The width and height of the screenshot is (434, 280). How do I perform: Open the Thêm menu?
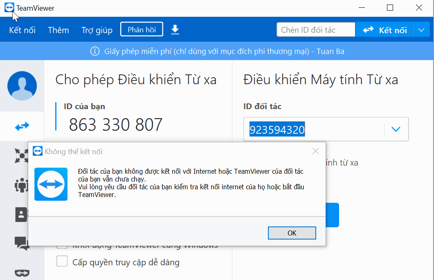pyautogui.click(x=58, y=30)
